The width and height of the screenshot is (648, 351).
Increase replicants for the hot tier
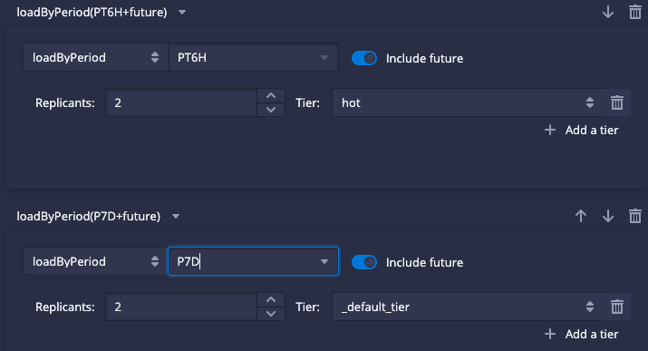271,95
